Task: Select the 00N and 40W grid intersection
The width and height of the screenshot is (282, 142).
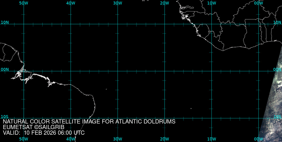Action: 70,71
